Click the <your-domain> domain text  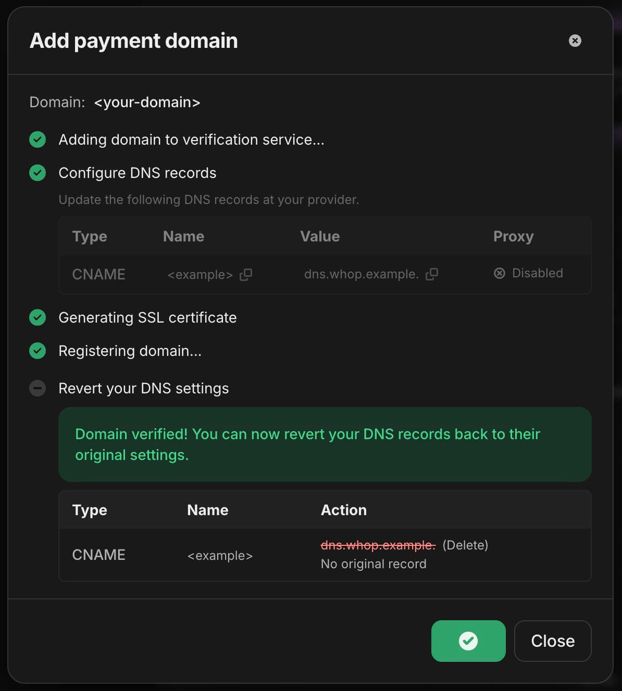point(147,102)
